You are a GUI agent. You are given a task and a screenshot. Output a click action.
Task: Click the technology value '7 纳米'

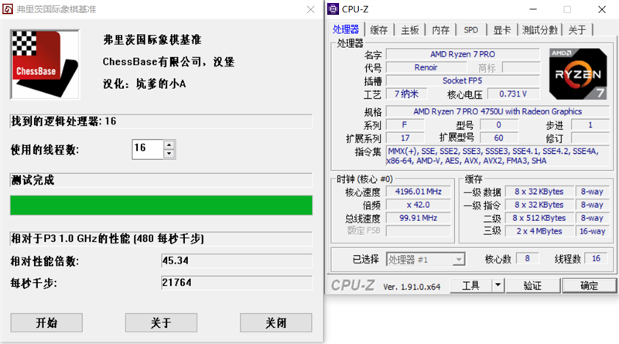click(407, 94)
